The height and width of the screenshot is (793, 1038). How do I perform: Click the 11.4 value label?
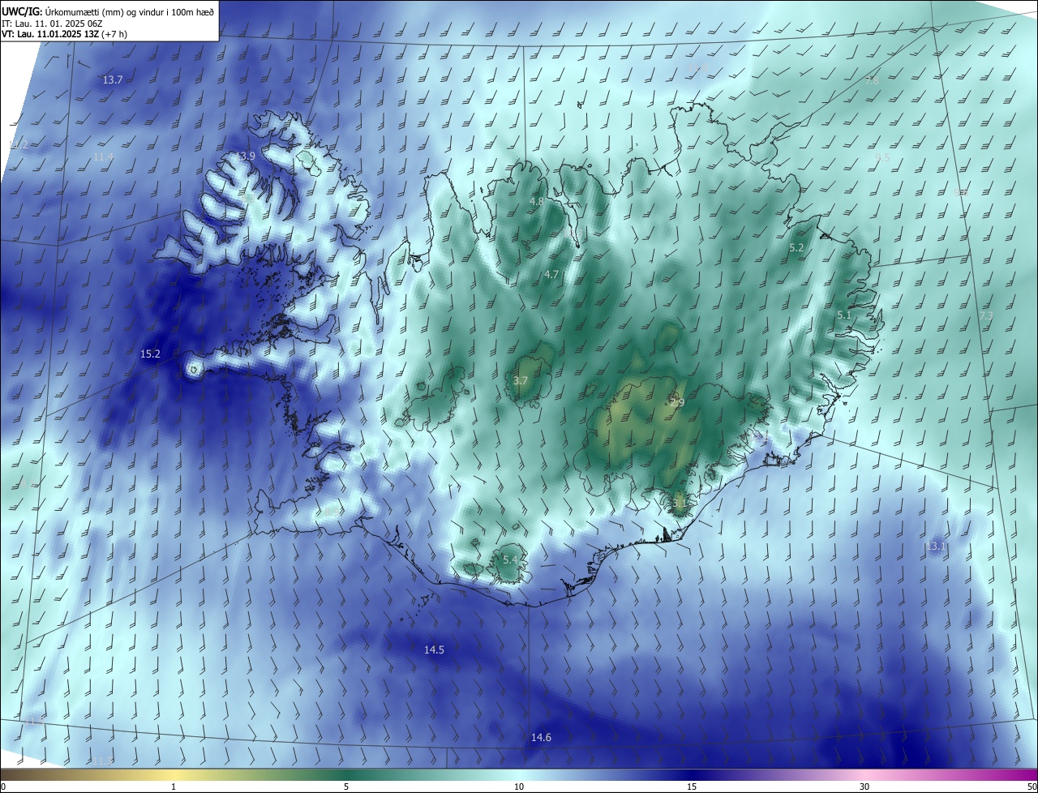click(x=103, y=157)
